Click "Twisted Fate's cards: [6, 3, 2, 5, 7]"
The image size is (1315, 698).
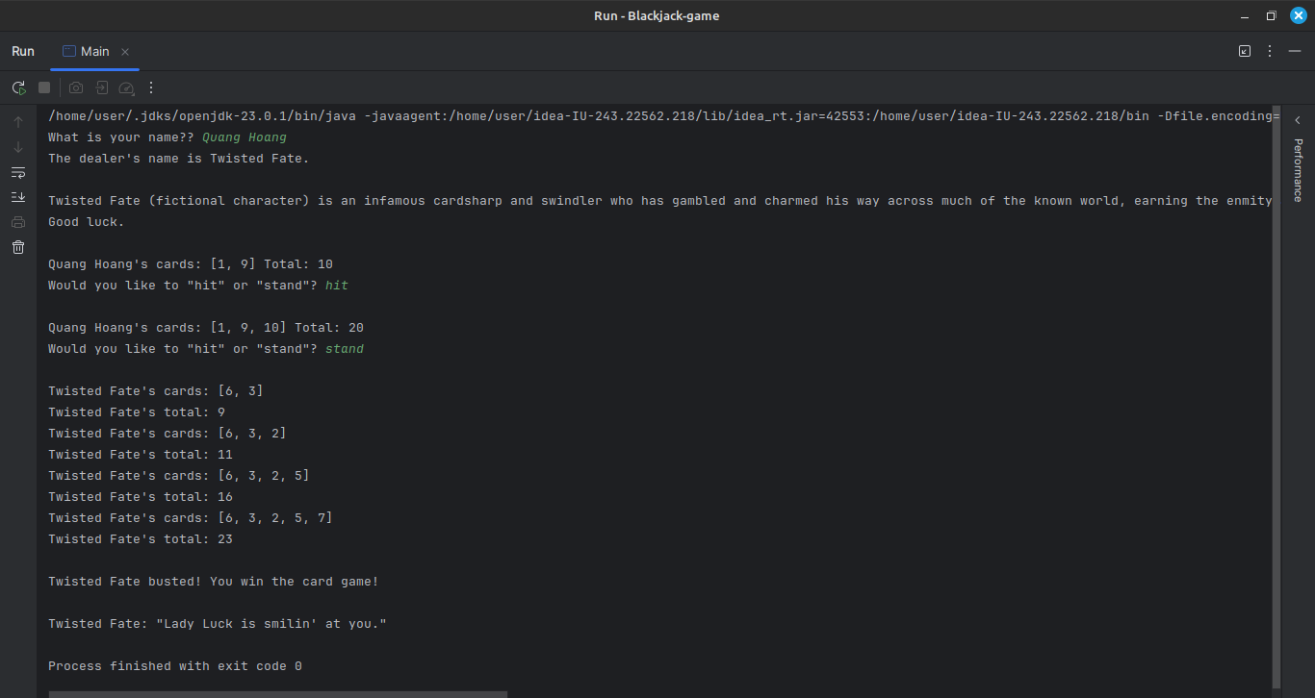pyautogui.click(x=191, y=518)
